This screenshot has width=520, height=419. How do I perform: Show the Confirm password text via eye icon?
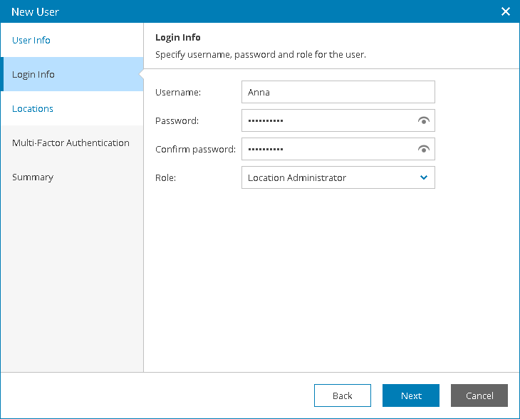(424, 150)
